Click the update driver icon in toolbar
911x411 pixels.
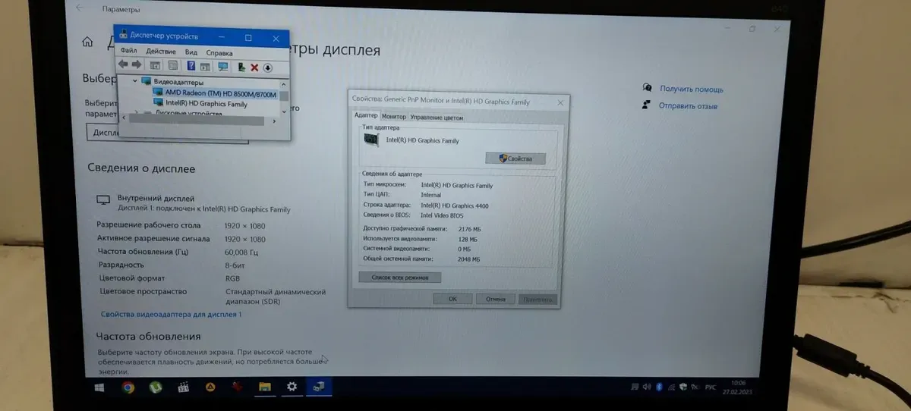point(241,67)
